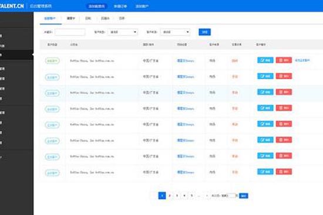
Task: Open the second filter dropdown beside the search button
Action: pos(175,32)
